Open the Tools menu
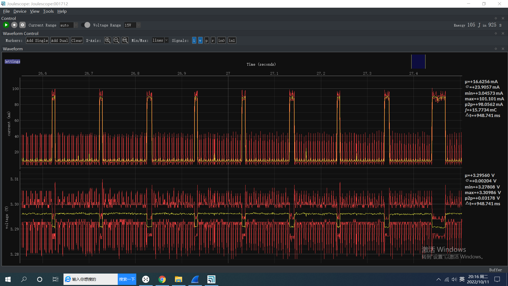Viewport: 508px width, 286px height. point(48,11)
